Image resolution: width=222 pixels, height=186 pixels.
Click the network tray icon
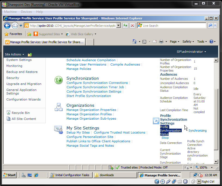(195, 175)
